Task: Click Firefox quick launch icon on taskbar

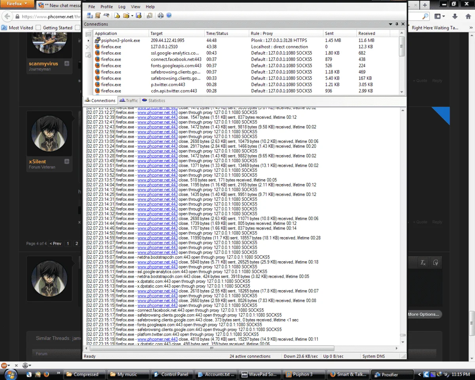Action: click(46, 374)
